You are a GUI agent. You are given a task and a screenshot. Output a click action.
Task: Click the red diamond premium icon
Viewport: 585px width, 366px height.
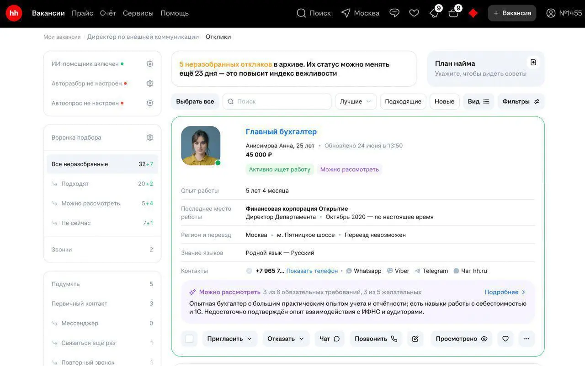click(473, 12)
